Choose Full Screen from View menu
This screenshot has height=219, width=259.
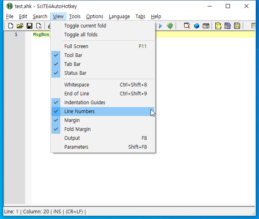tap(103, 46)
